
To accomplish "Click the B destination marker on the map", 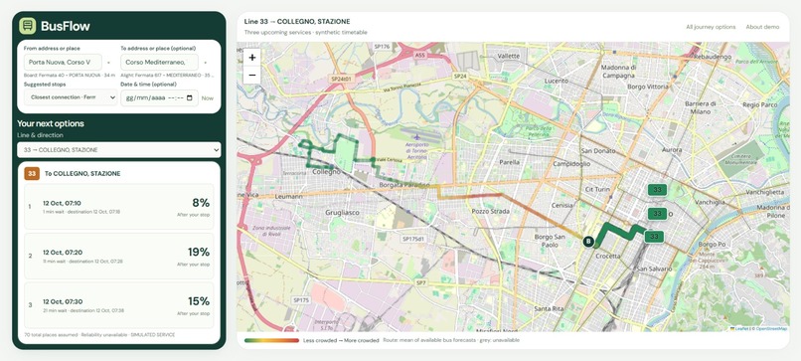I will pyautogui.click(x=588, y=241).
